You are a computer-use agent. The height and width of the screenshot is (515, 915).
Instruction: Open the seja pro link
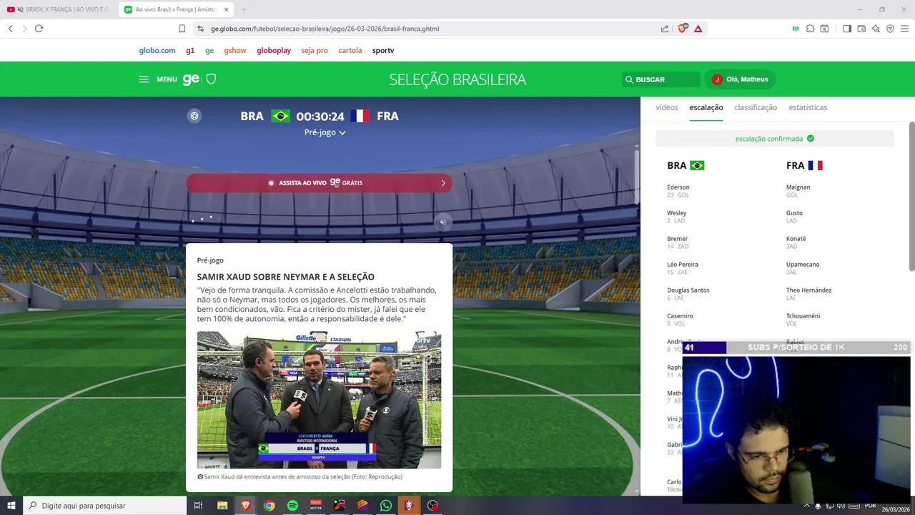point(315,51)
